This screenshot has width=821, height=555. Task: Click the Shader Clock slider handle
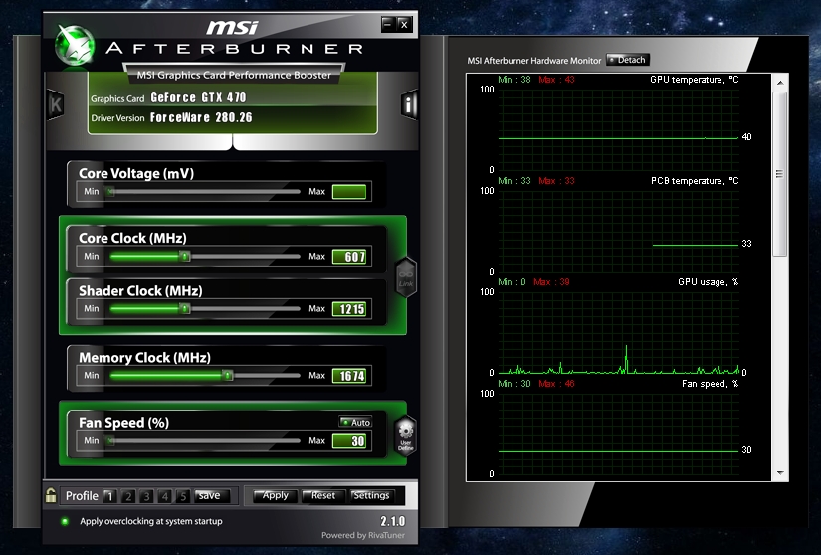(x=185, y=309)
